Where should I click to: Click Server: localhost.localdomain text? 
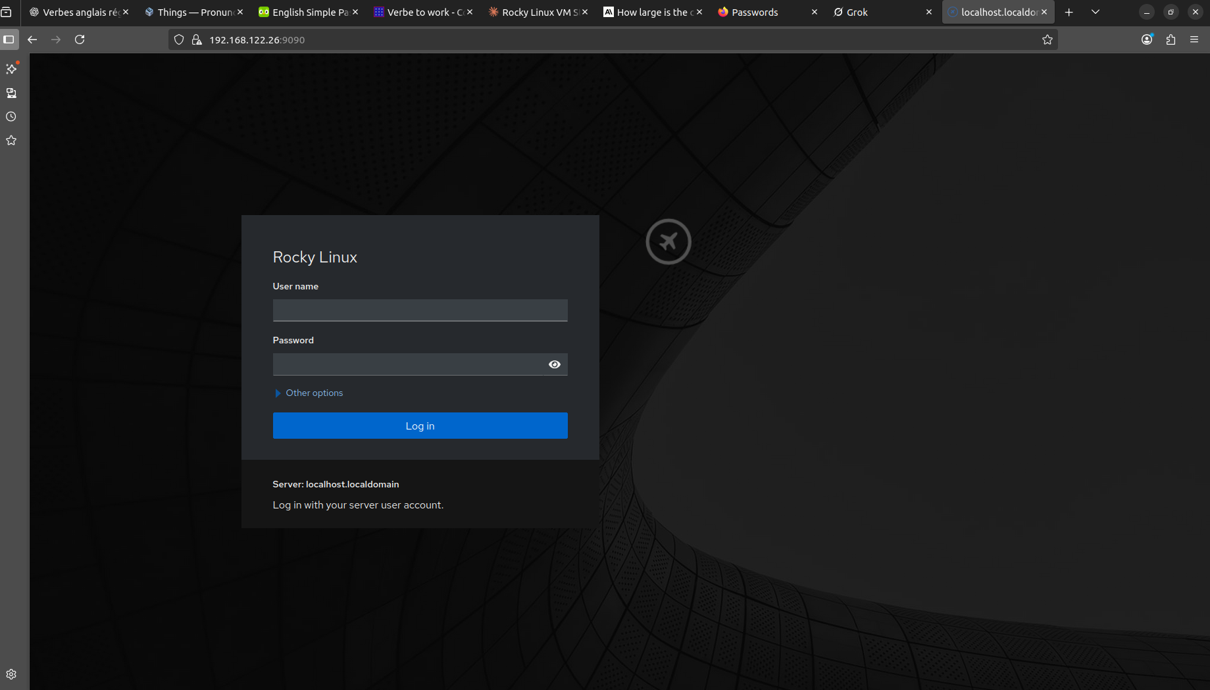336,484
